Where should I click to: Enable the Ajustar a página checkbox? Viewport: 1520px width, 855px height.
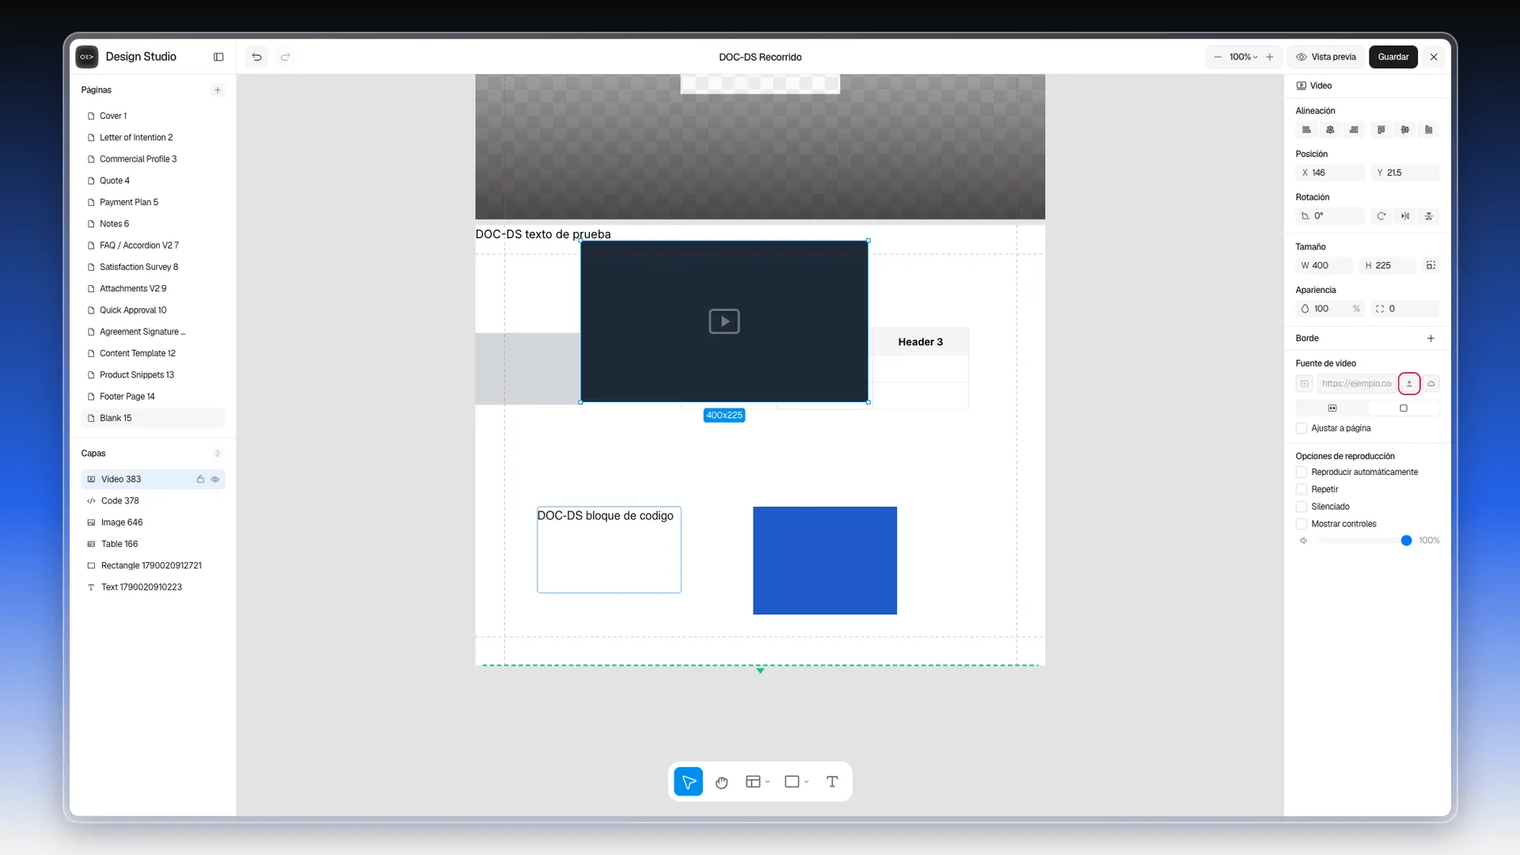1301,428
